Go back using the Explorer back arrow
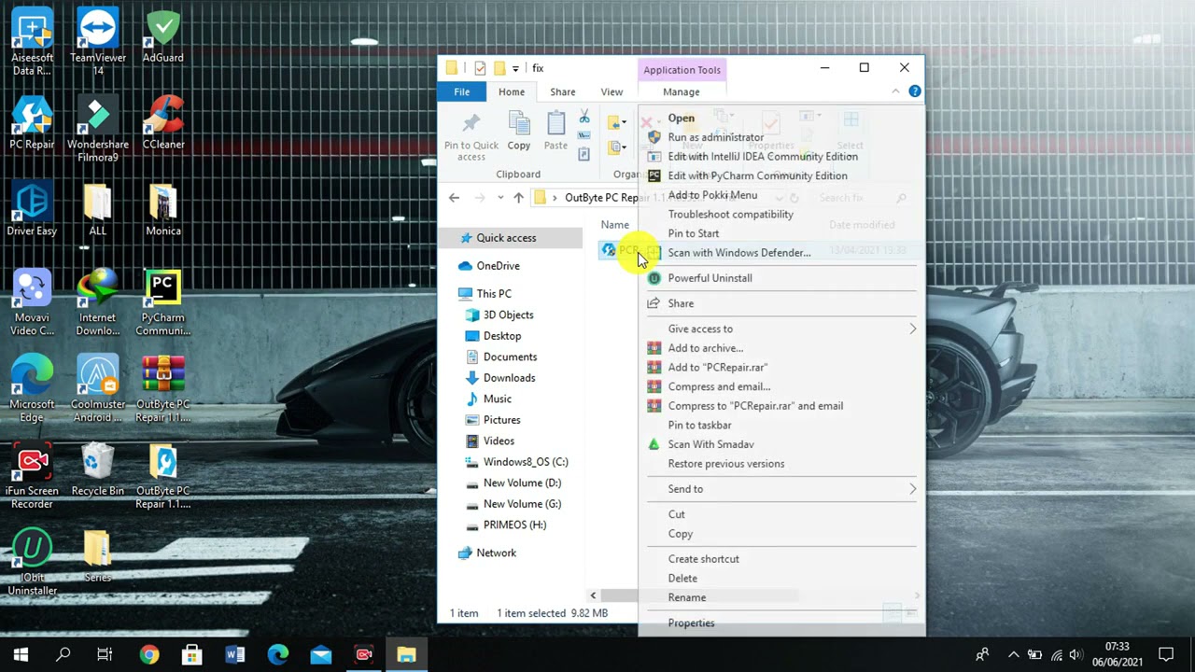 (x=454, y=198)
